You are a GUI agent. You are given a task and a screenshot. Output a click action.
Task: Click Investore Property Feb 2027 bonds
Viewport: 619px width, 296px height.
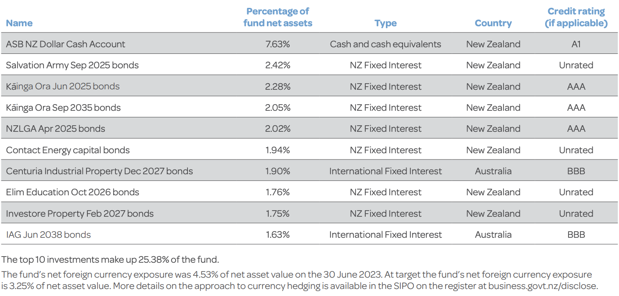tap(80, 214)
